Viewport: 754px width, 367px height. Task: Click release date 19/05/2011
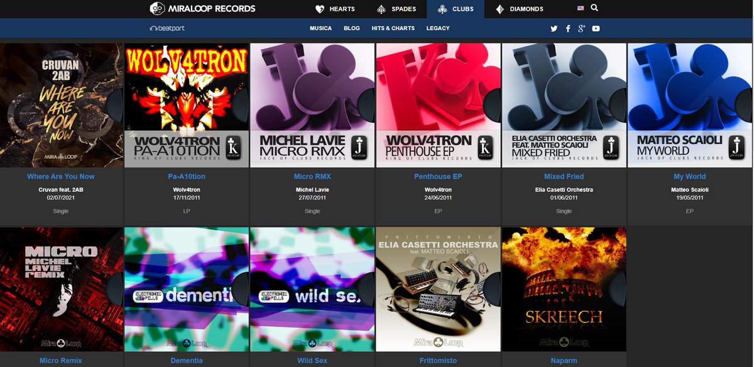click(x=690, y=197)
